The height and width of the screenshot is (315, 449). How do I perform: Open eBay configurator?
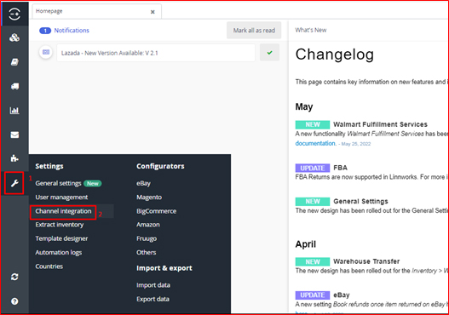click(143, 183)
